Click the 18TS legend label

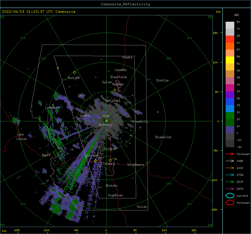240,189
